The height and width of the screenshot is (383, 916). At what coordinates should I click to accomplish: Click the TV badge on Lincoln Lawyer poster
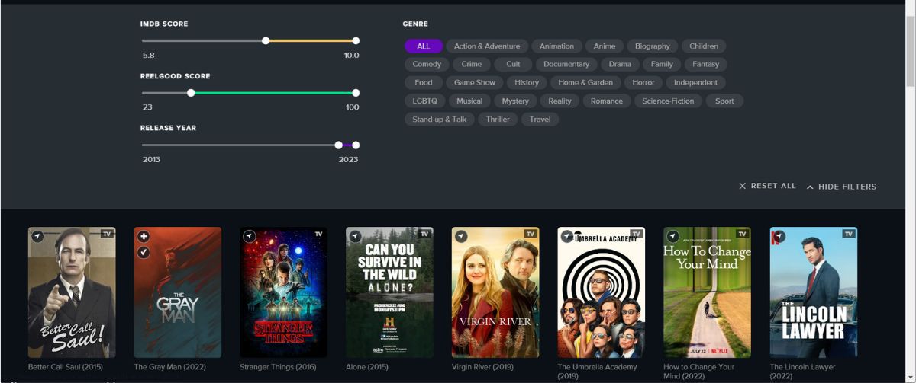click(x=848, y=234)
